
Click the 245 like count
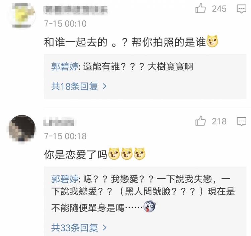click(219, 9)
